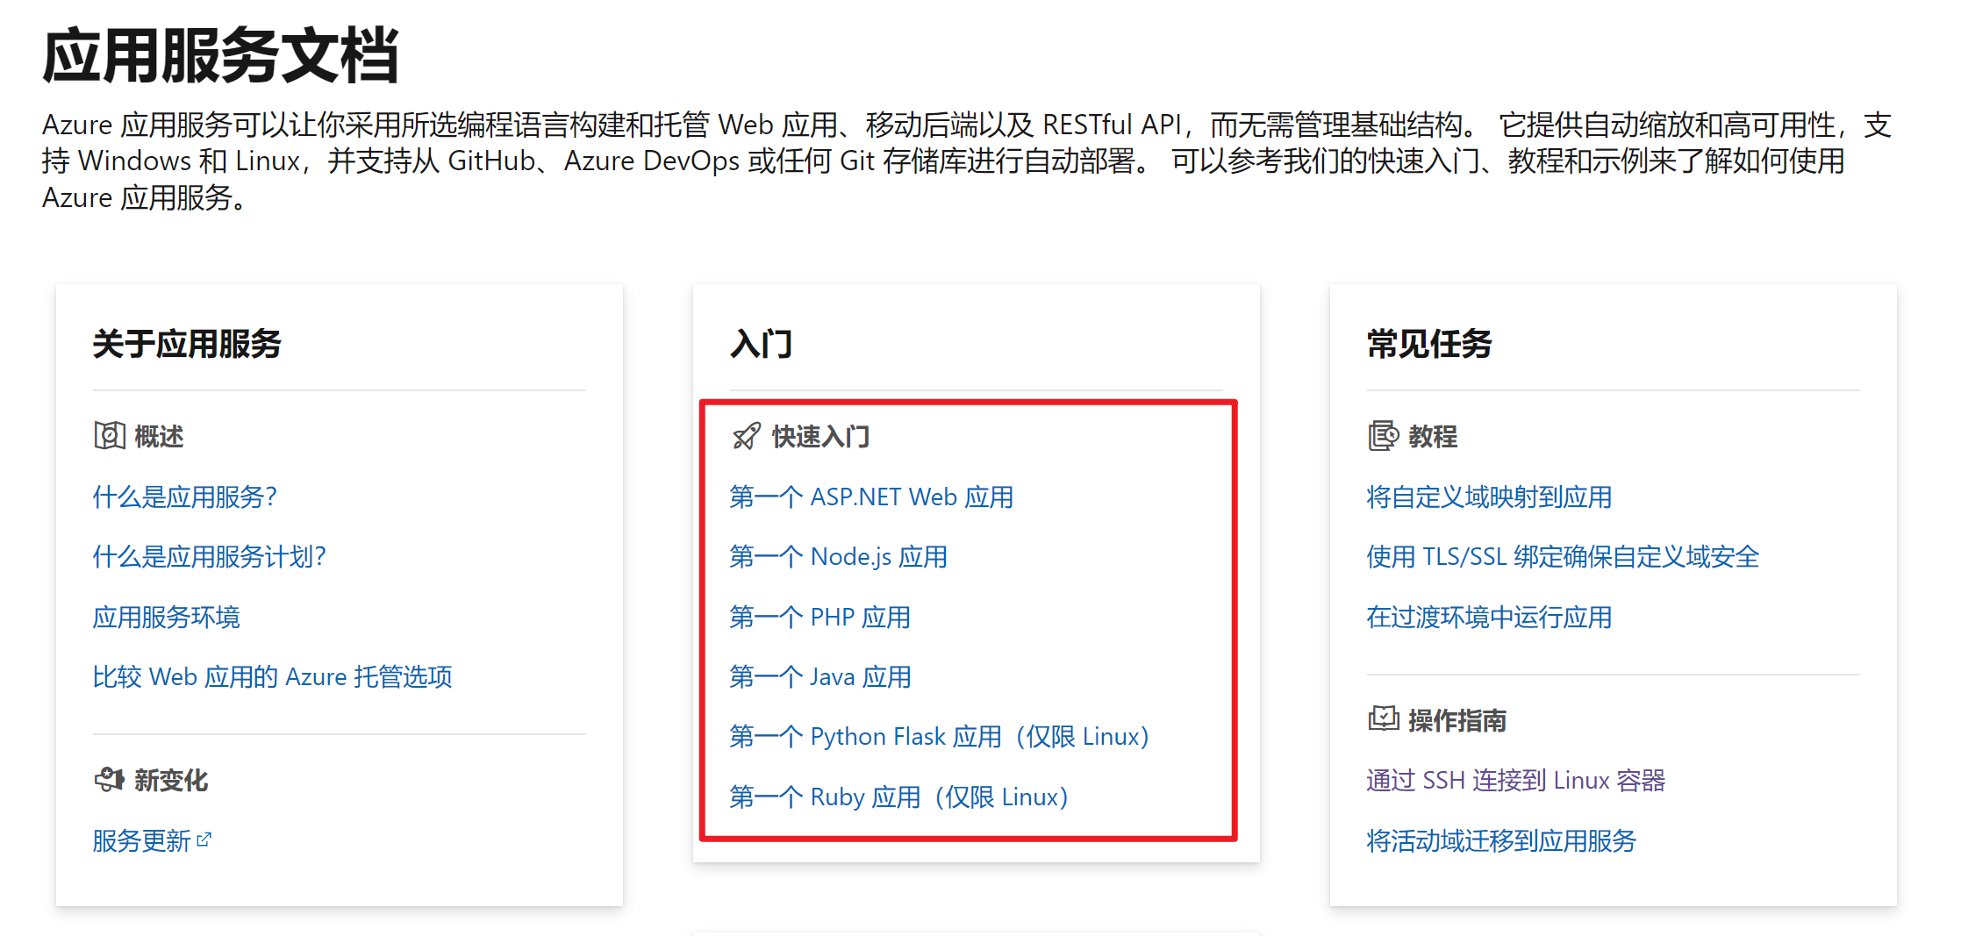Open 第一个 ASP.NET Web 应用 quickstart
The width and height of the screenshot is (1968, 936).
click(x=870, y=497)
